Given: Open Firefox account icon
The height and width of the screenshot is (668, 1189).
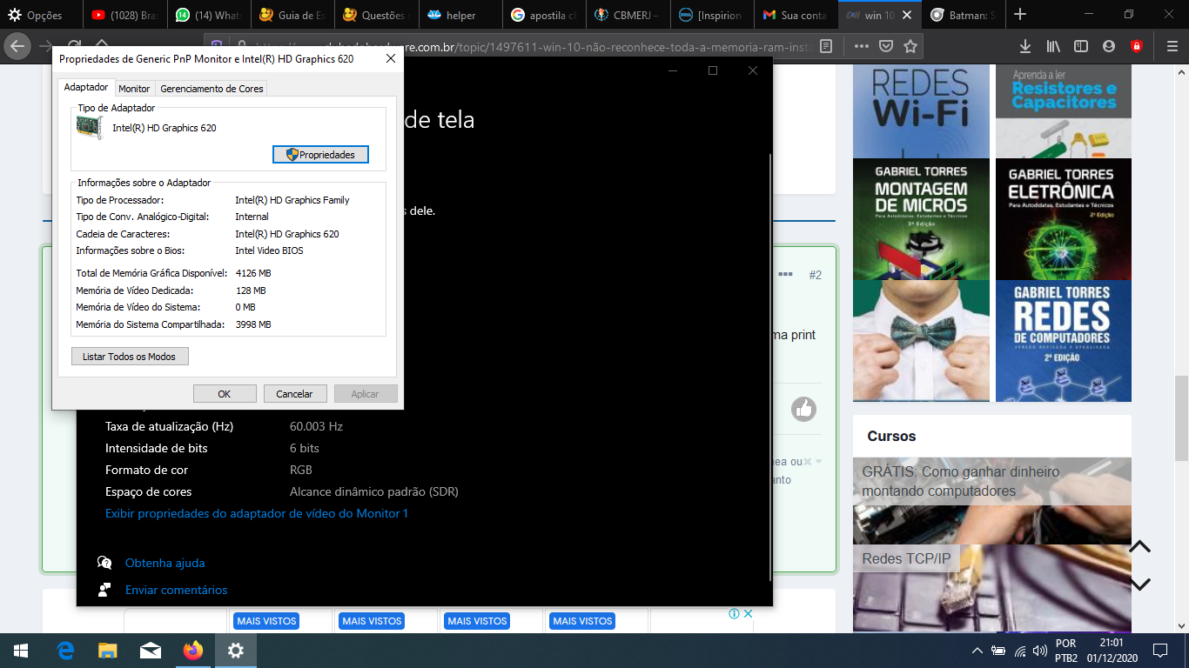Looking at the screenshot, I should click(x=1109, y=46).
